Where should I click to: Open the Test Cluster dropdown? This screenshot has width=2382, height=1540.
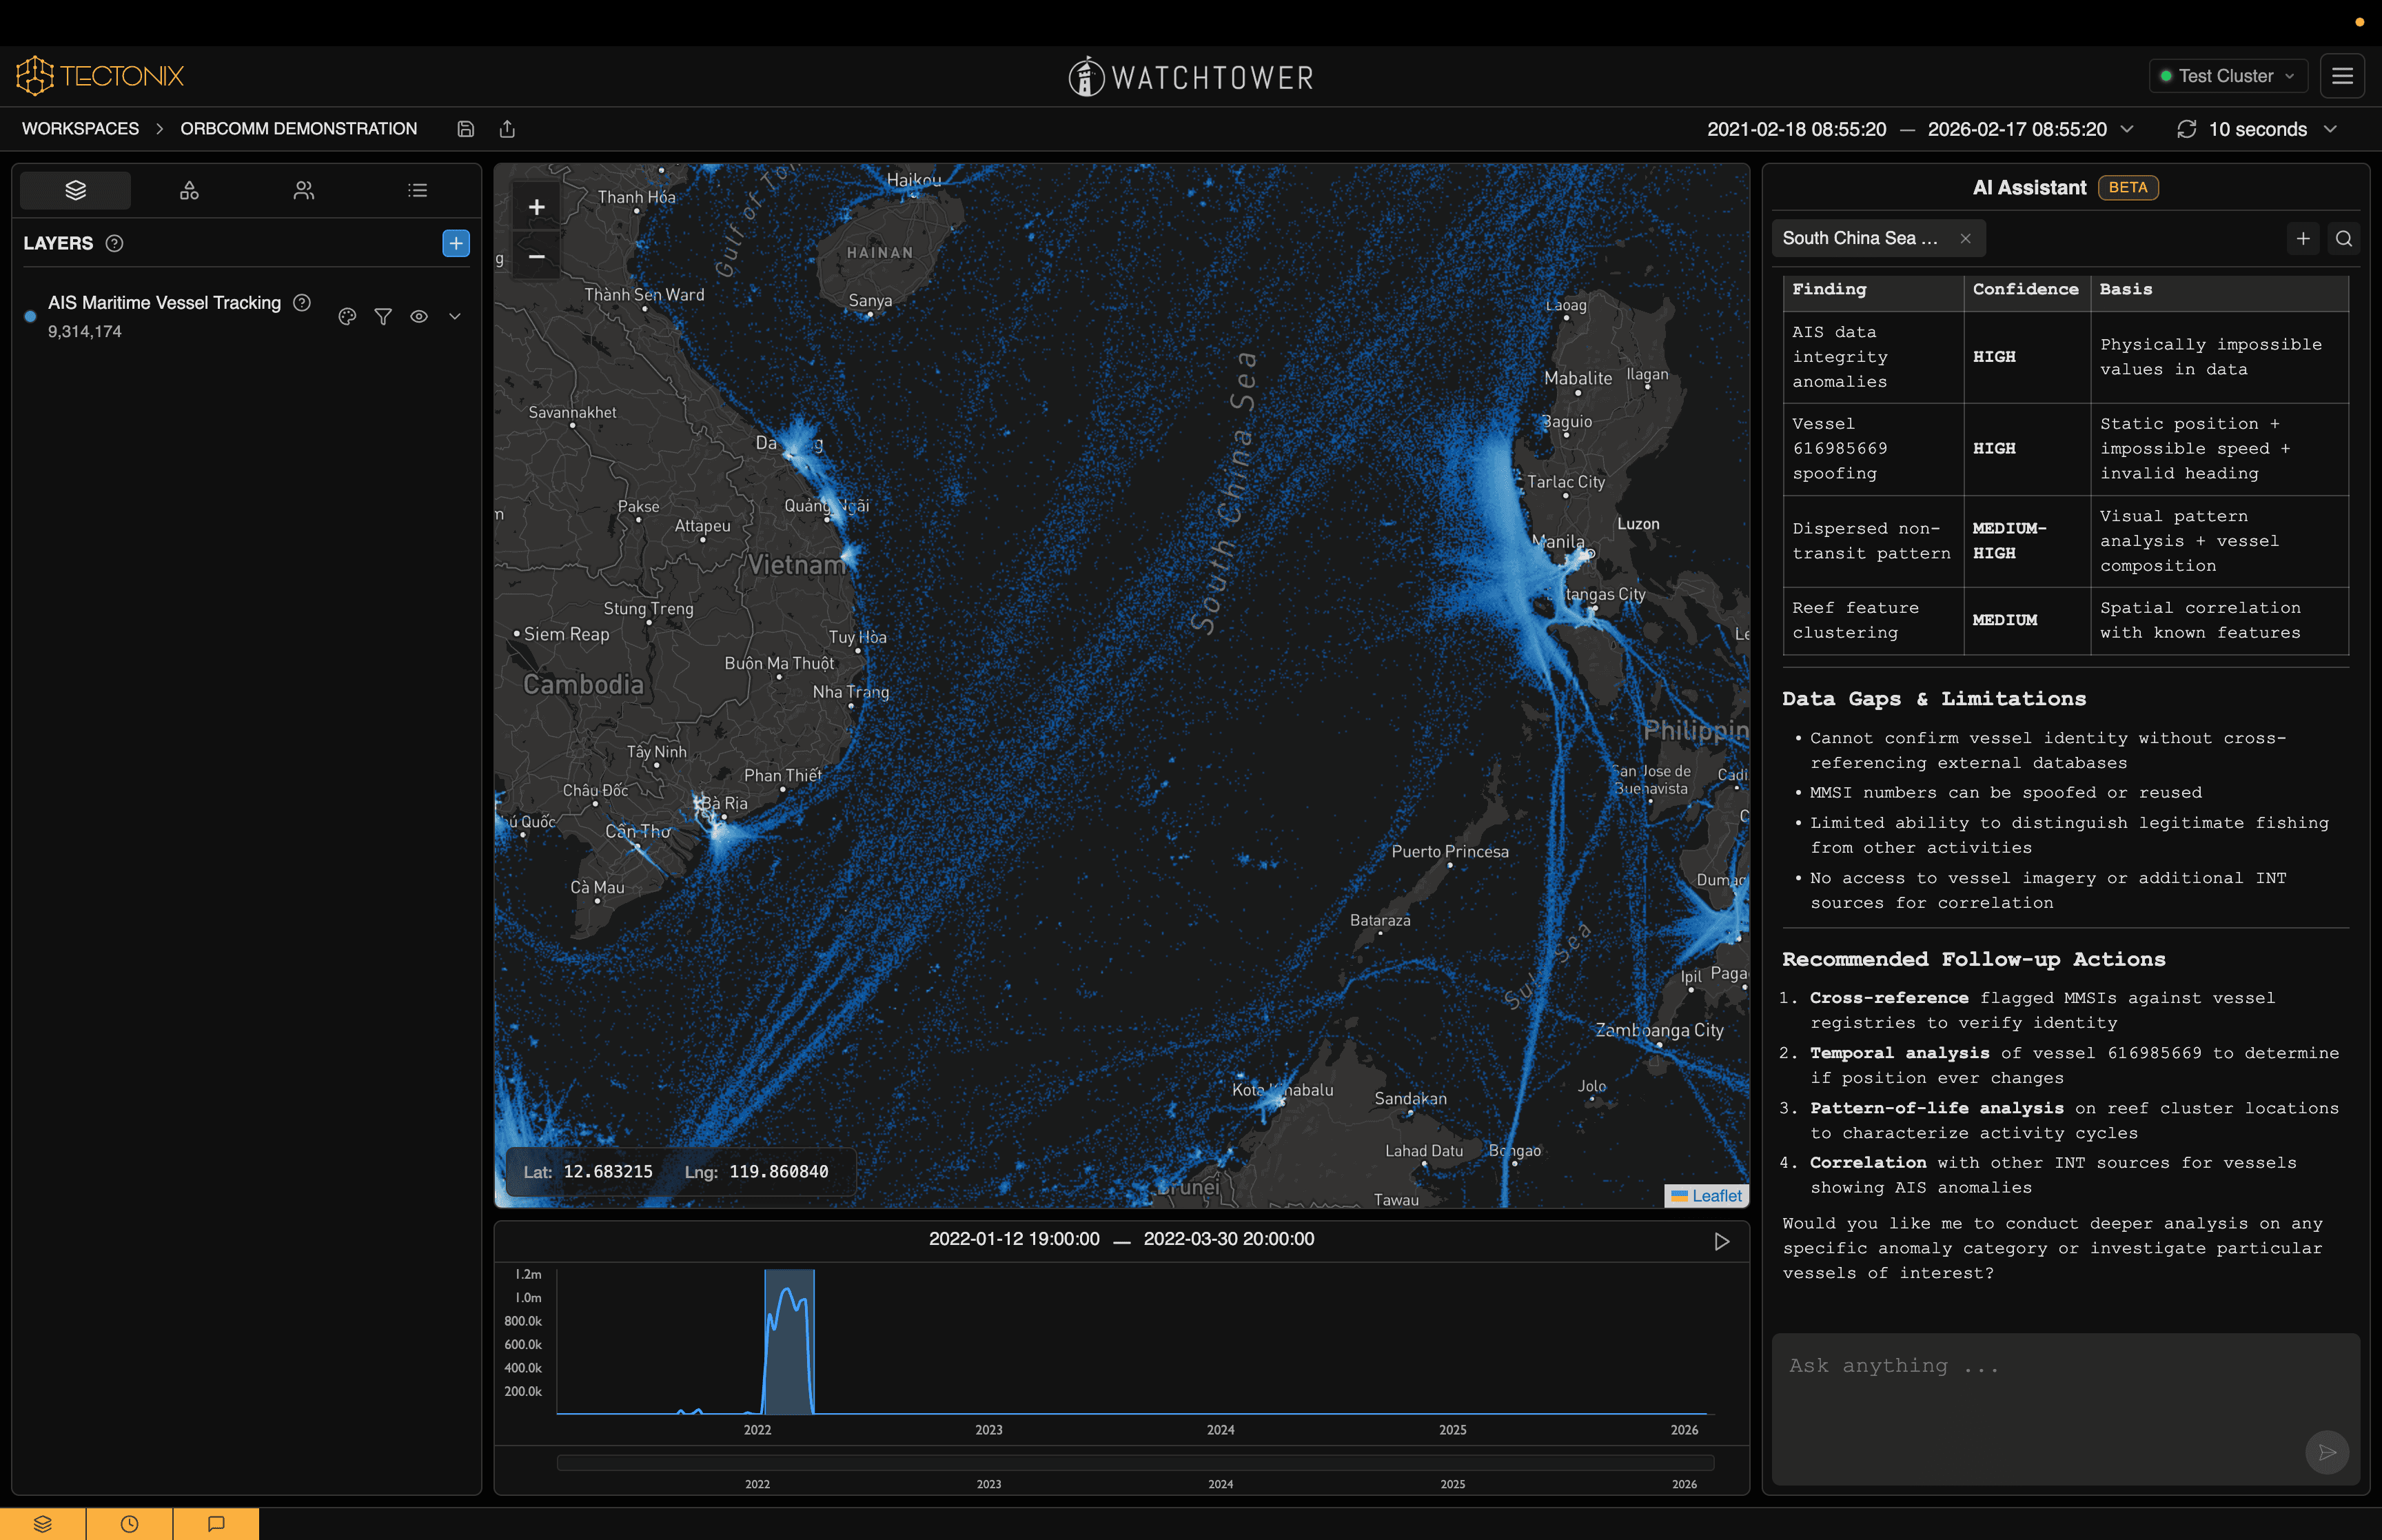(x=2227, y=76)
